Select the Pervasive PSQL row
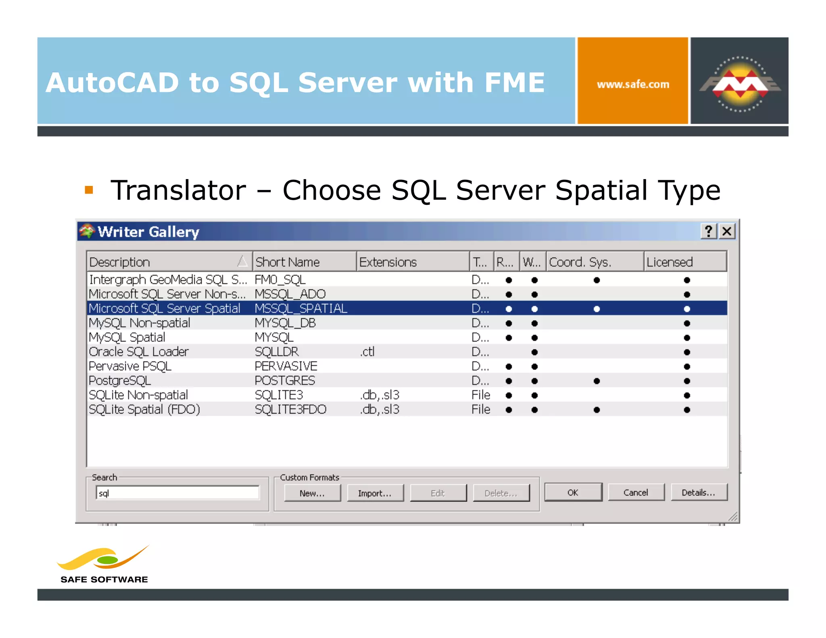Viewport: 826px width, 638px height. click(407, 366)
